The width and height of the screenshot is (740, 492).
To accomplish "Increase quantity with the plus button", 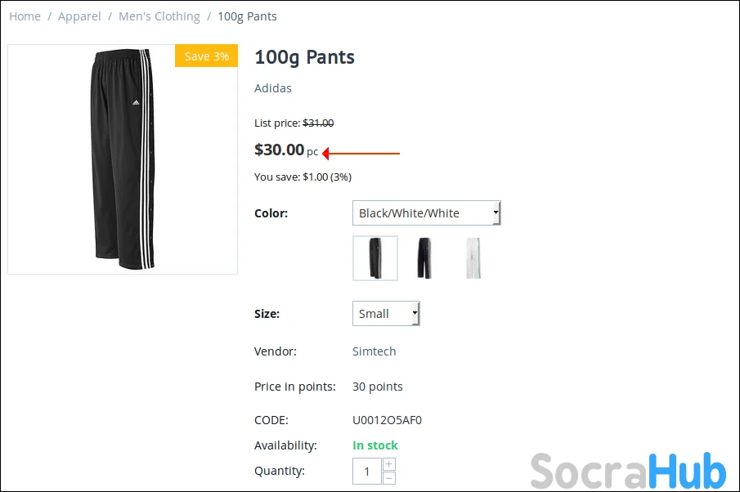I will [x=389, y=464].
